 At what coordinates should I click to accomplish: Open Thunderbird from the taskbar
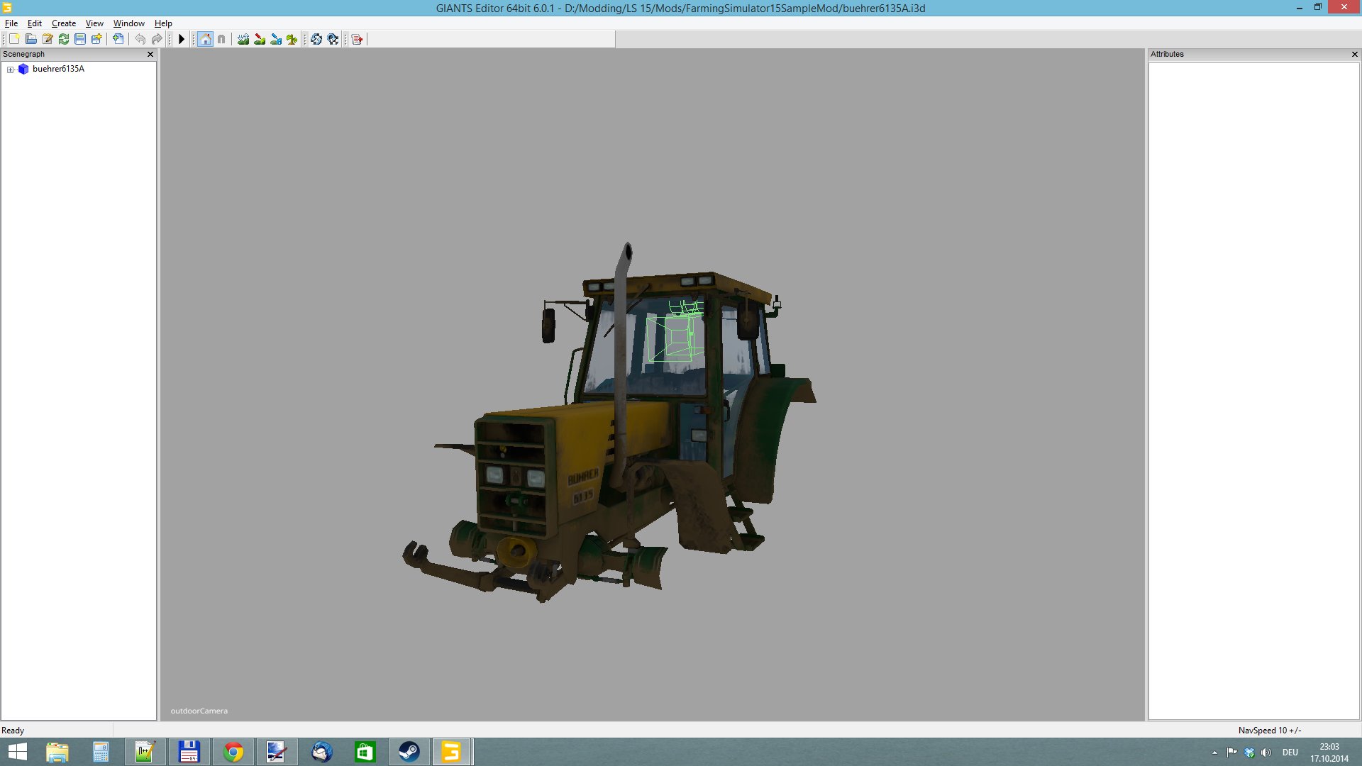[x=322, y=752]
